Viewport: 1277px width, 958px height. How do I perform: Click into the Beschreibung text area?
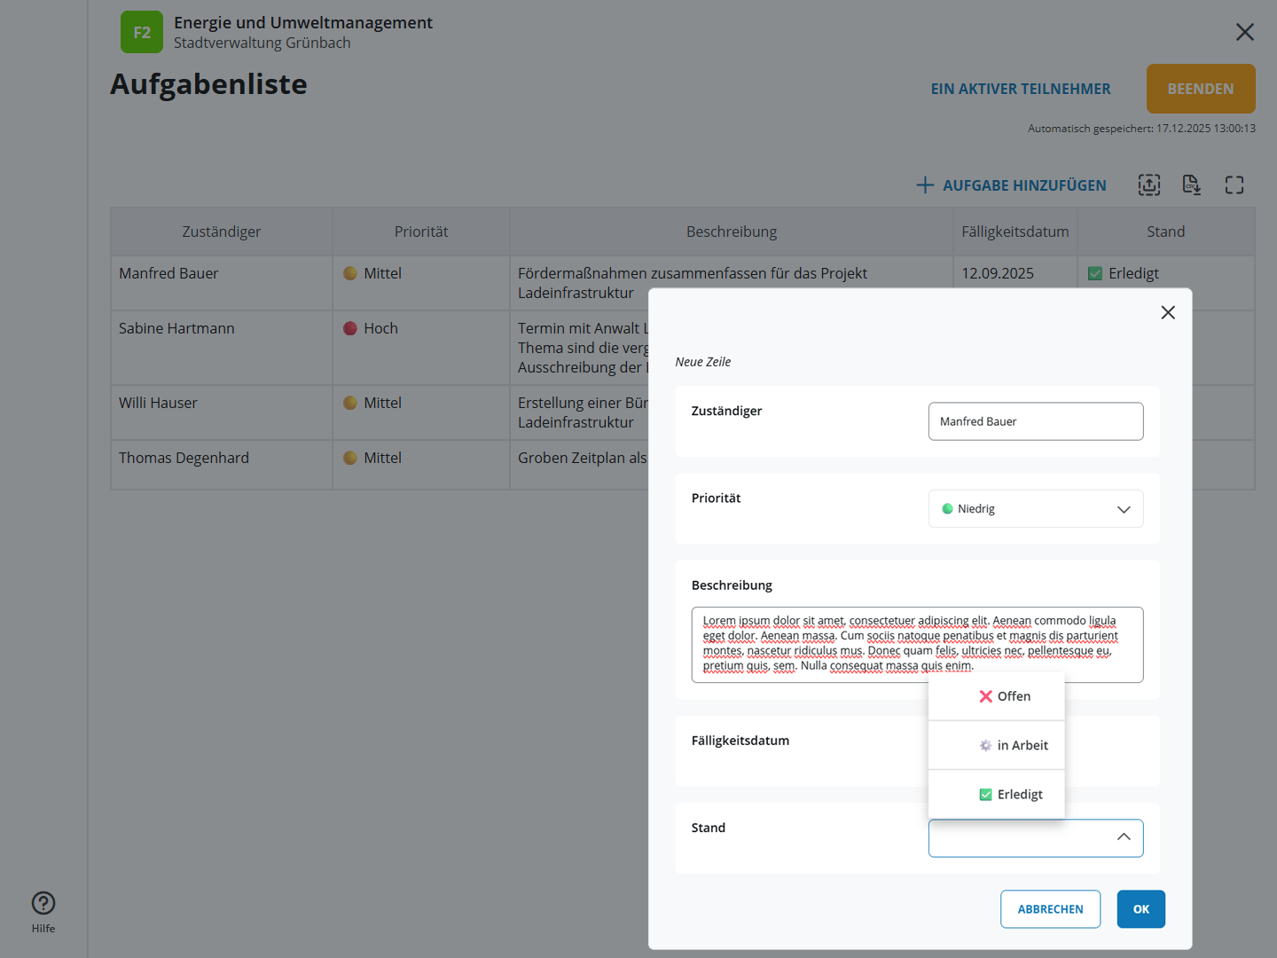point(917,645)
